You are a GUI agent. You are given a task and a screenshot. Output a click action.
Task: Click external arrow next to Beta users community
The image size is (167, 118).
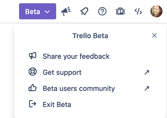coord(147,88)
